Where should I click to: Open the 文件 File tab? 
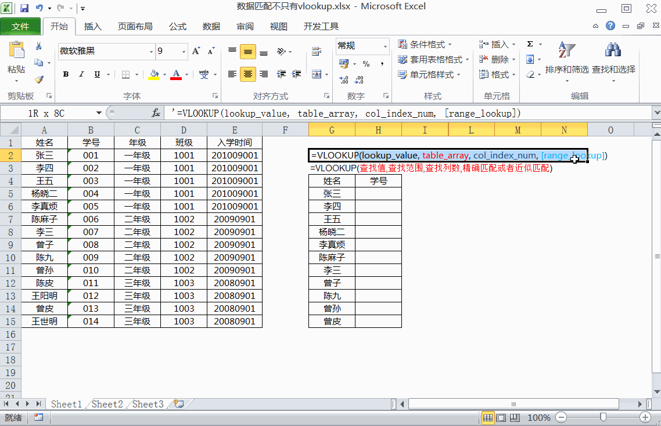click(x=20, y=26)
